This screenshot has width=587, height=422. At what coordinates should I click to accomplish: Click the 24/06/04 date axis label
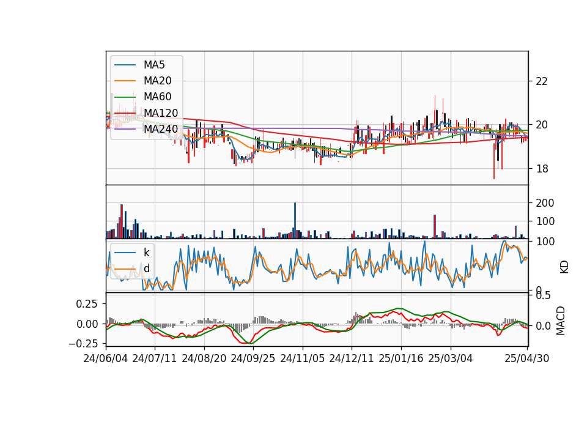[106, 358]
